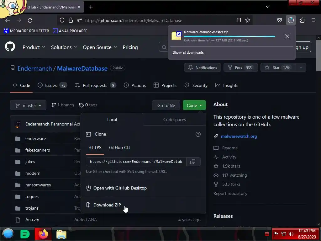
Task: Open the Pocket save icon
Action: click(x=279, y=20)
